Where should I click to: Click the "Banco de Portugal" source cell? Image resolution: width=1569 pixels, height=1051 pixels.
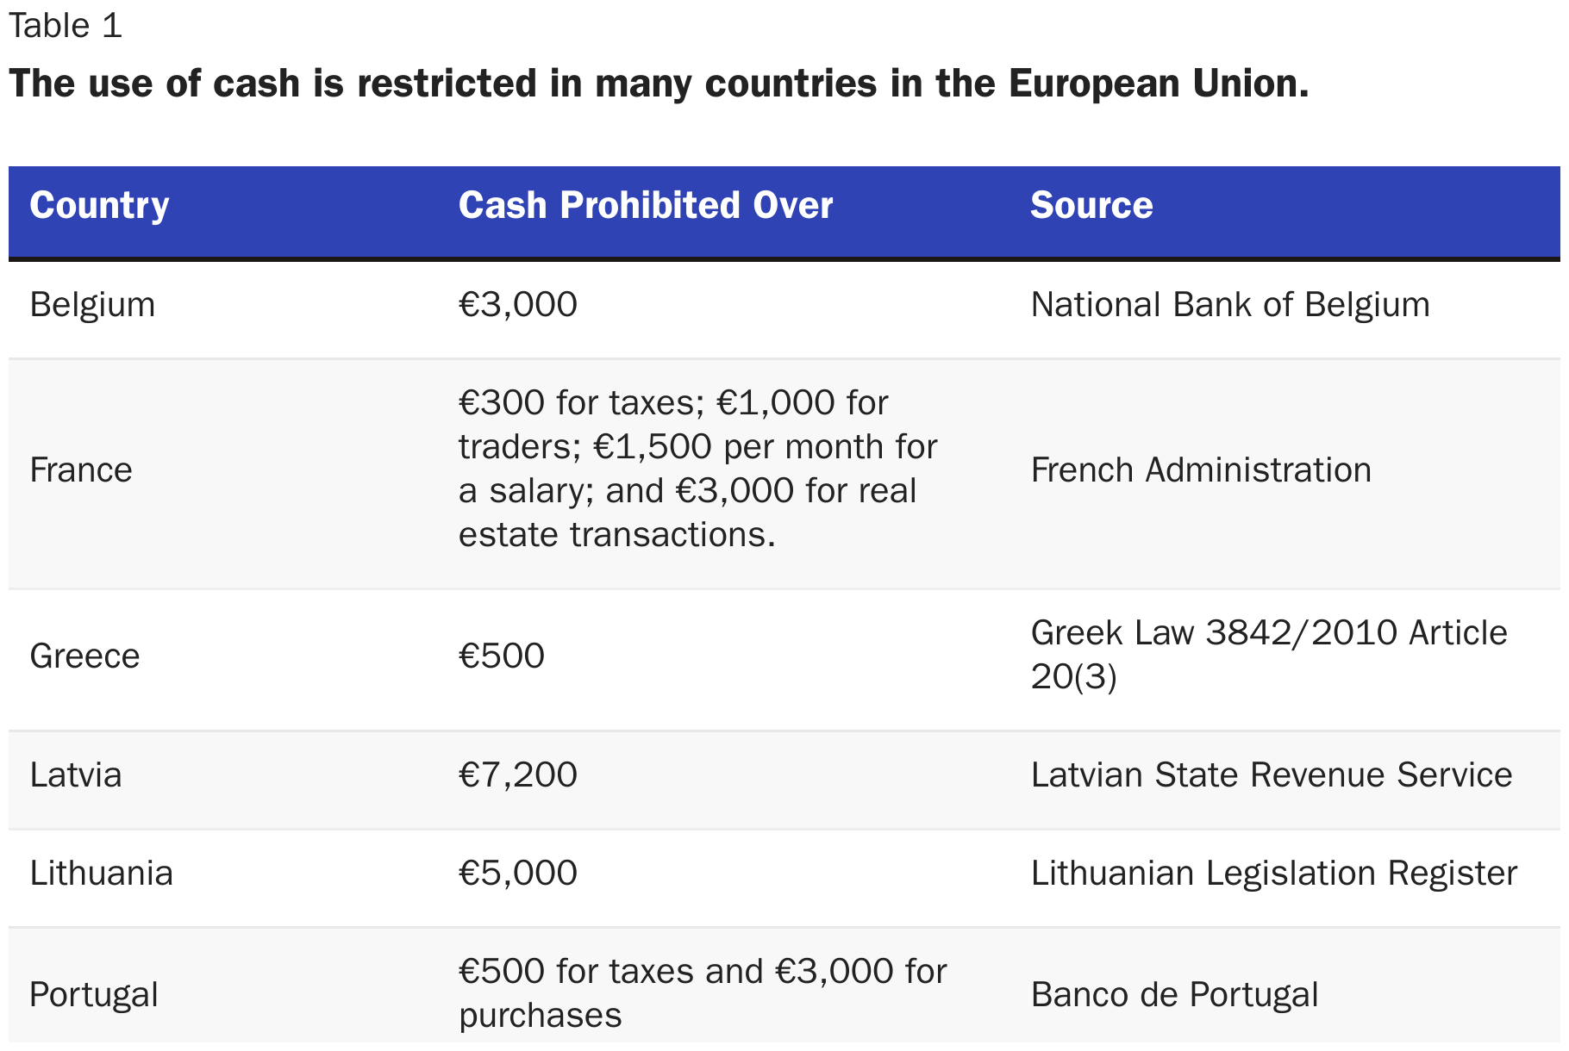coord(1174,995)
